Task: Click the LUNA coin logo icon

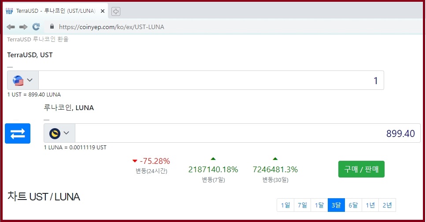Action: 55,133
